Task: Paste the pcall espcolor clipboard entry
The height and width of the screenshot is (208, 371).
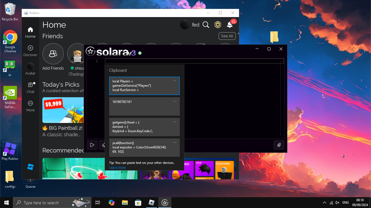Action: [144, 148]
